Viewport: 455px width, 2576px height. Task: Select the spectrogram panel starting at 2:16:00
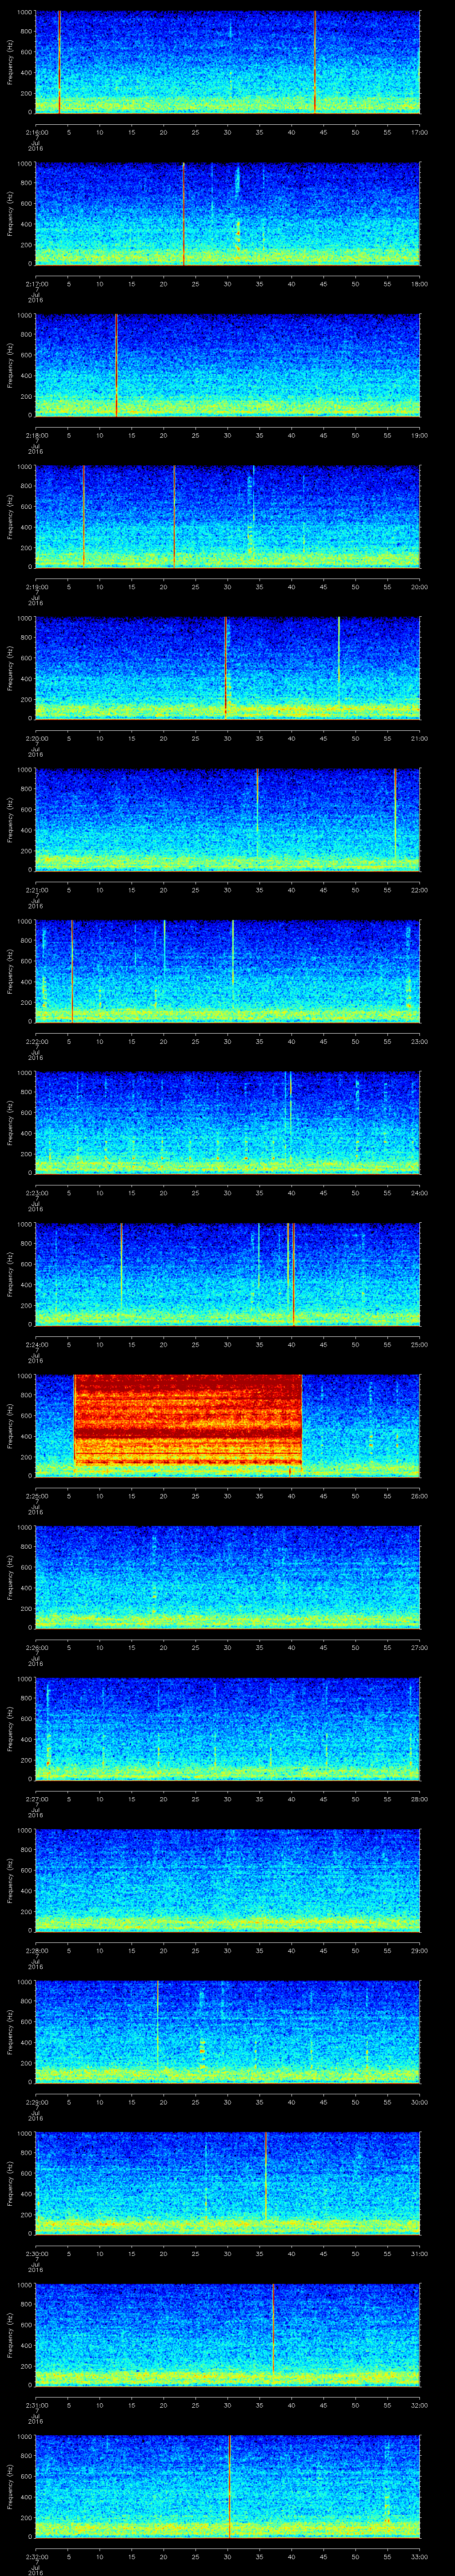pyautogui.click(x=227, y=62)
